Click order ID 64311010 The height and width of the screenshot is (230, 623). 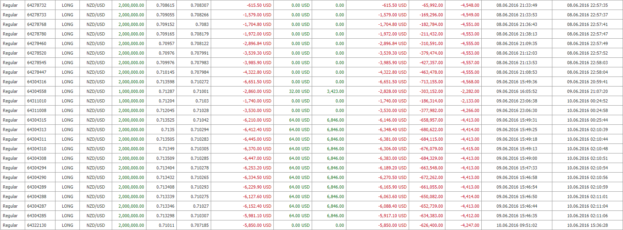(x=37, y=101)
